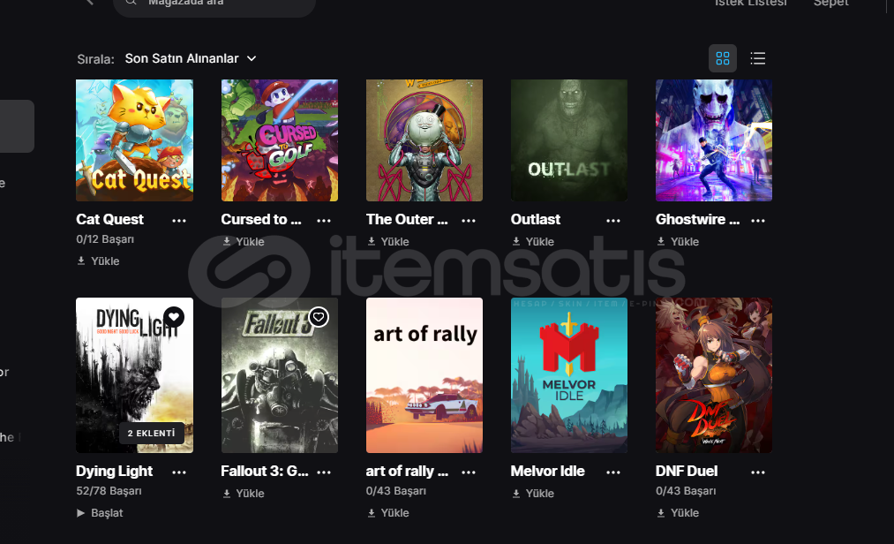
Task: Open Outlast three-dot options menu
Action: [x=613, y=221]
